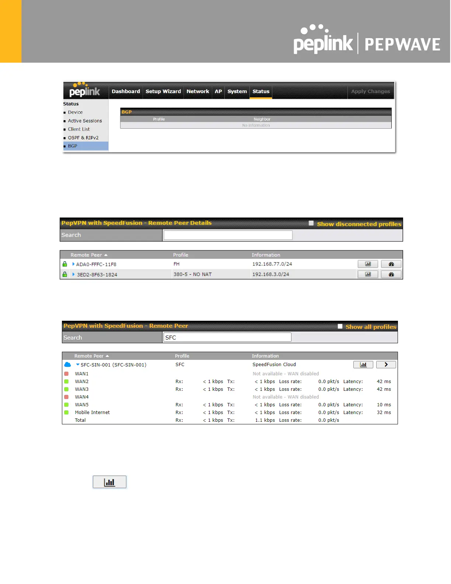The image size is (451, 584).
Task: Open the System tab
Action: click(x=237, y=91)
